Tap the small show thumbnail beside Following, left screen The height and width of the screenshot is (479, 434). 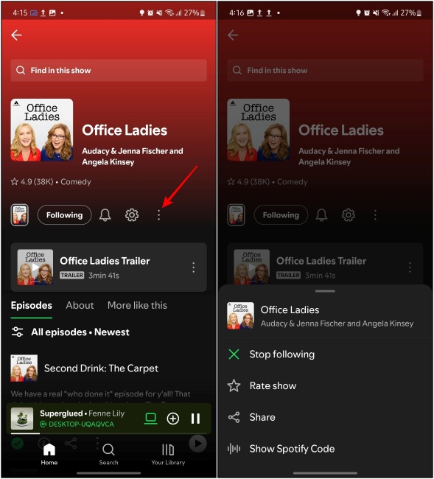(20, 215)
